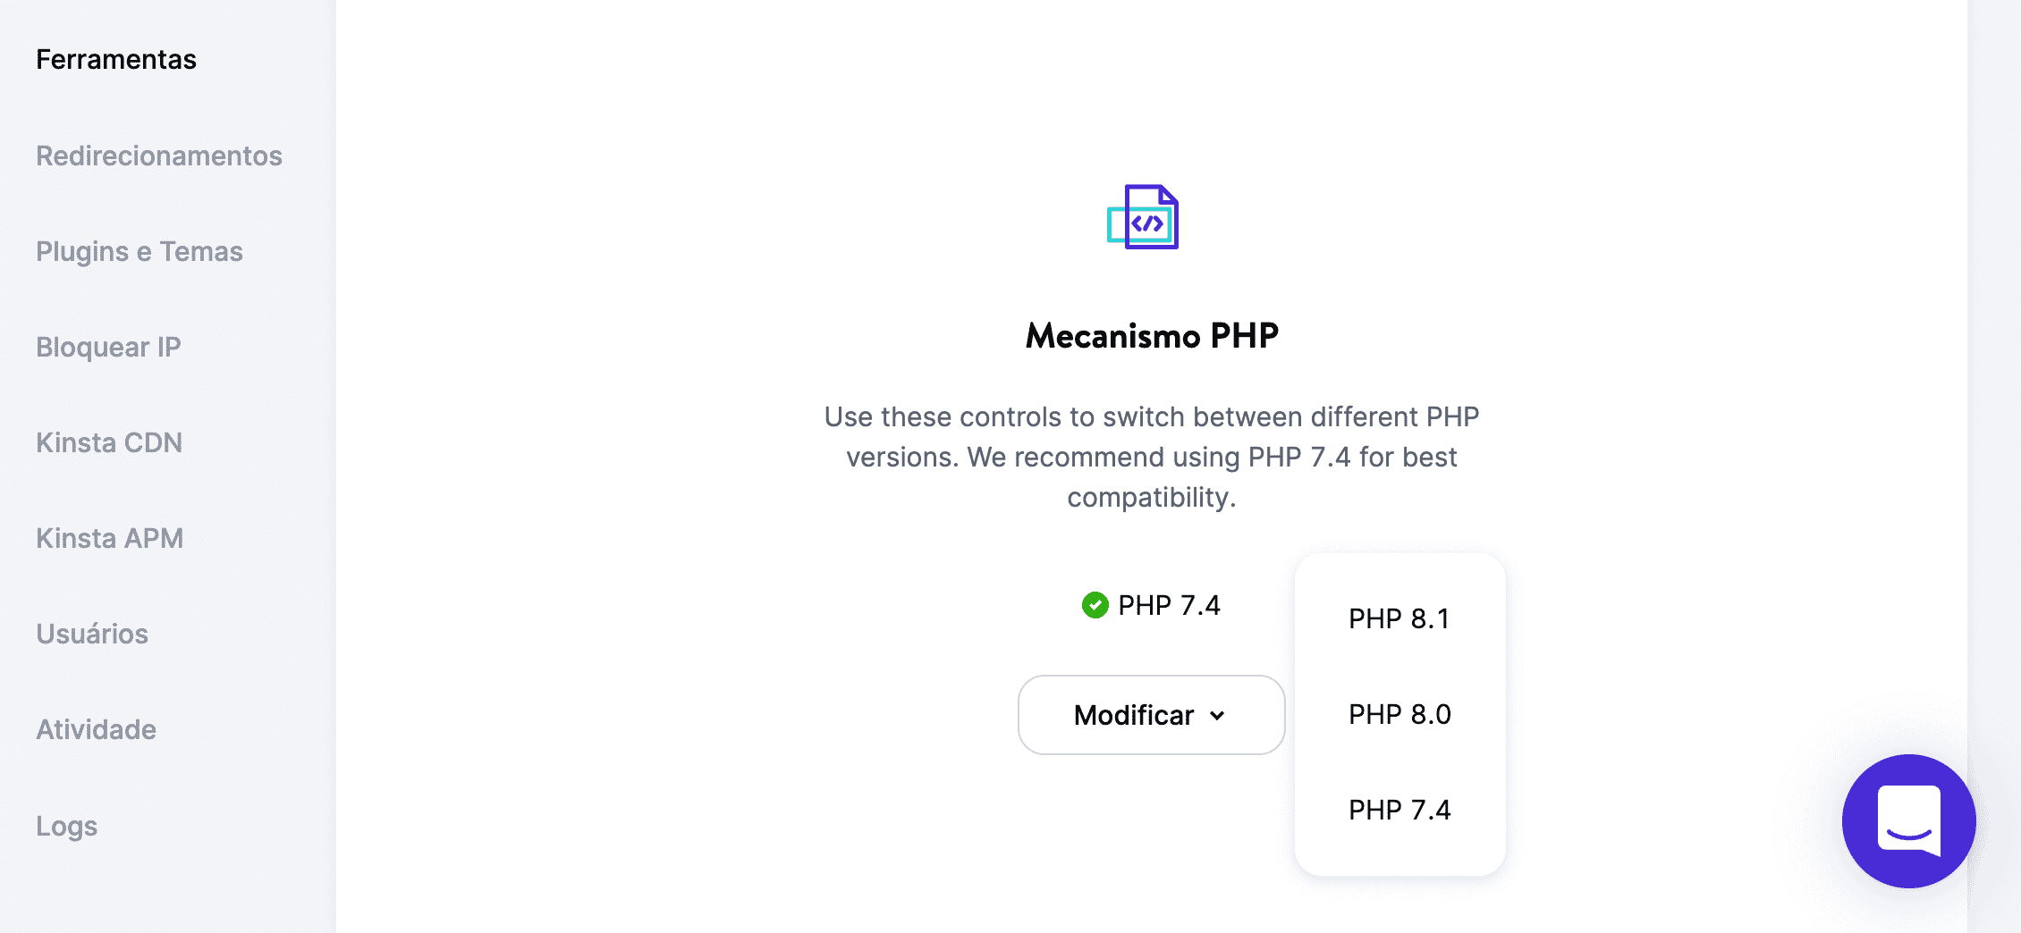Open the chat support widget

pyautogui.click(x=1909, y=822)
